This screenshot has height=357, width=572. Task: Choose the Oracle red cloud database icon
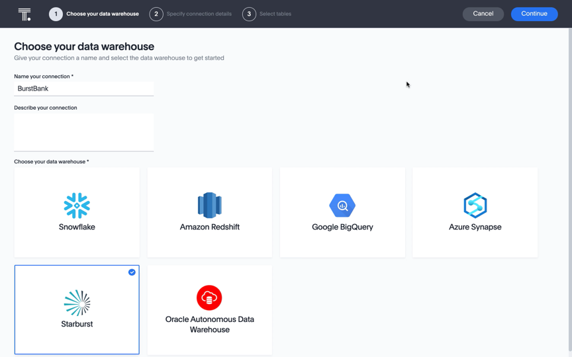209,297
